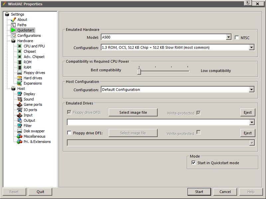Screen dimensions: 266x199
Task: Click the Configurations list icon
Action: (x=13, y=35)
